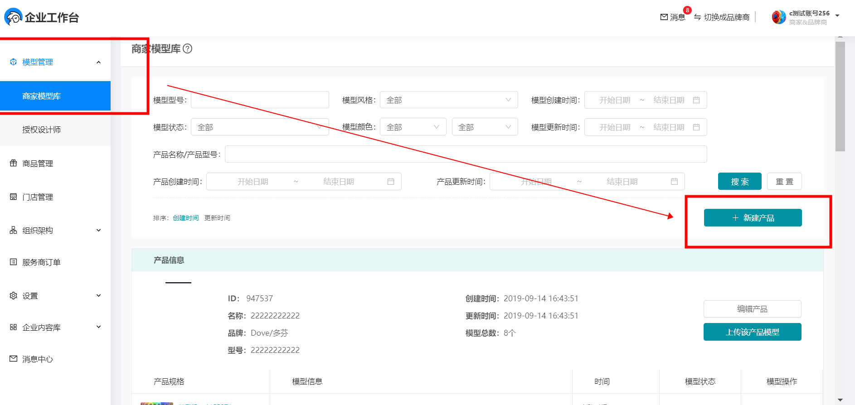Open calendar icon in 模型创建时间 field

pyautogui.click(x=696, y=100)
